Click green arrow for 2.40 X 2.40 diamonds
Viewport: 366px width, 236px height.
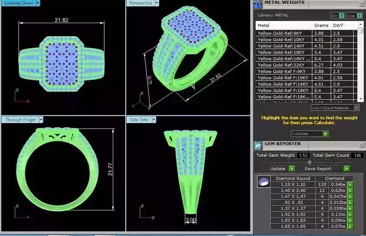(350, 191)
